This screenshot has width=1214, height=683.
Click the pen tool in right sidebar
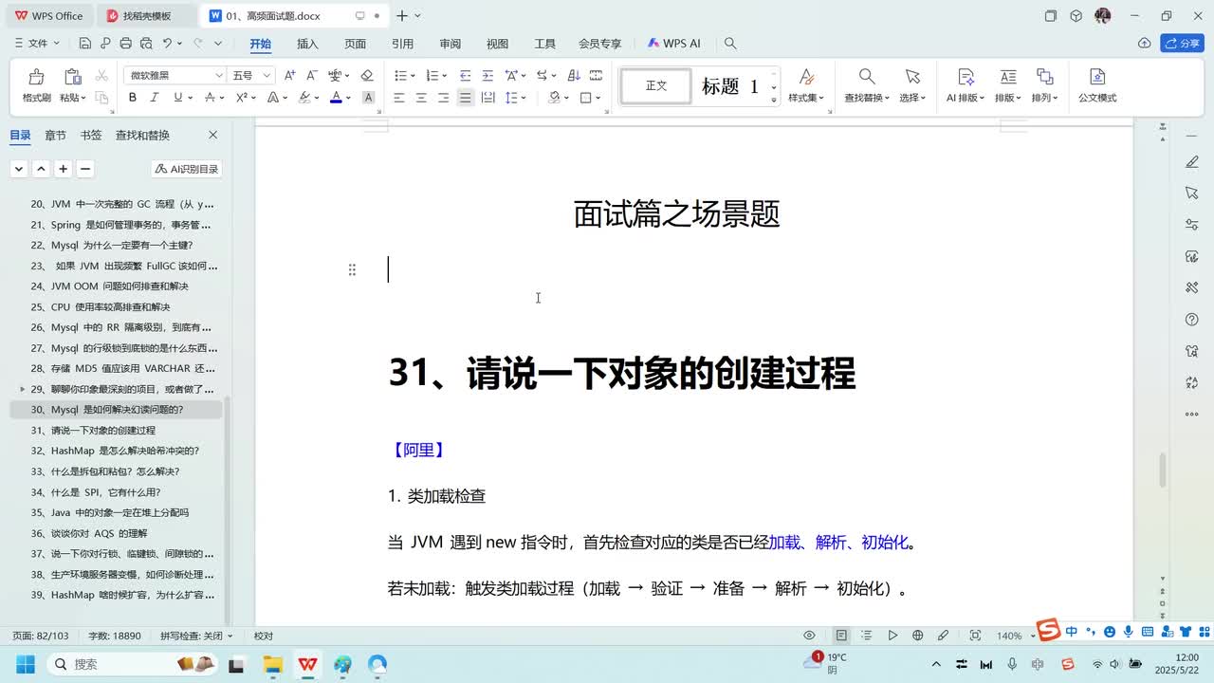tap(1192, 162)
